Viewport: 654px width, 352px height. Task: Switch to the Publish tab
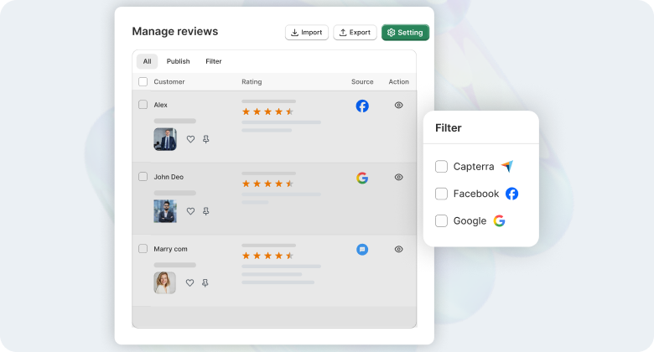(x=178, y=61)
